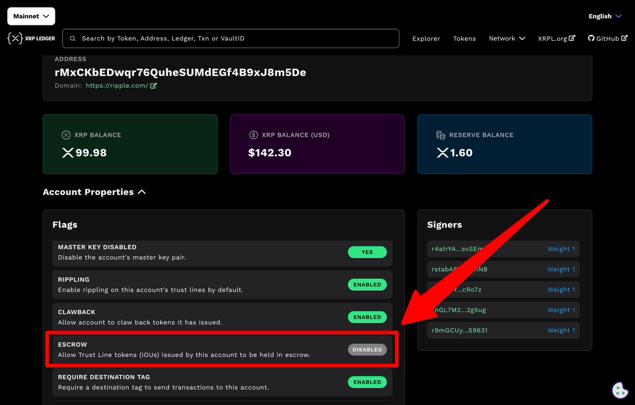
Task: Click XRPL.org external-link arrow icon
Action: (572, 39)
